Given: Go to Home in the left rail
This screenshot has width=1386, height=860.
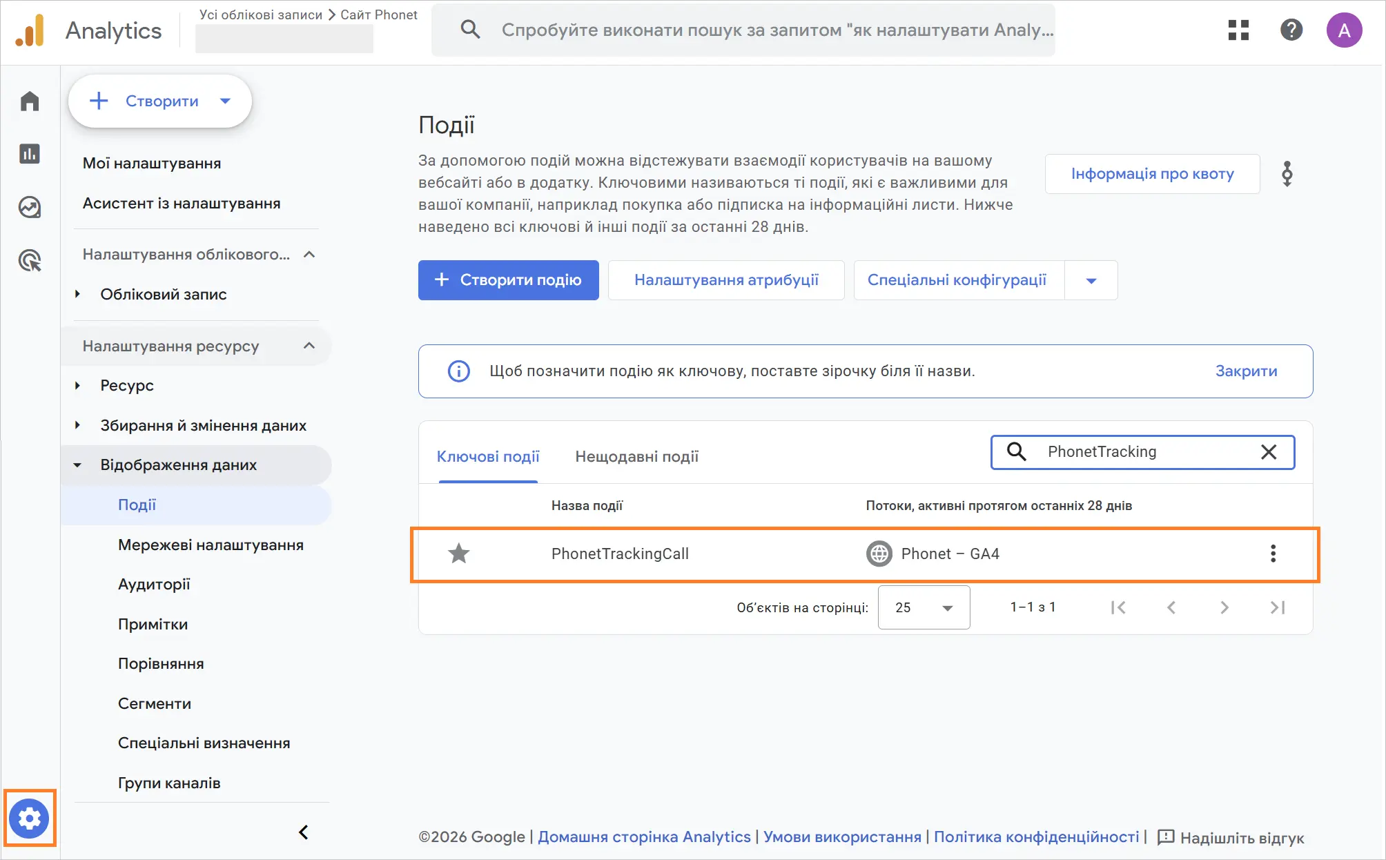Looking at the screenshot, I should [30, 101].
